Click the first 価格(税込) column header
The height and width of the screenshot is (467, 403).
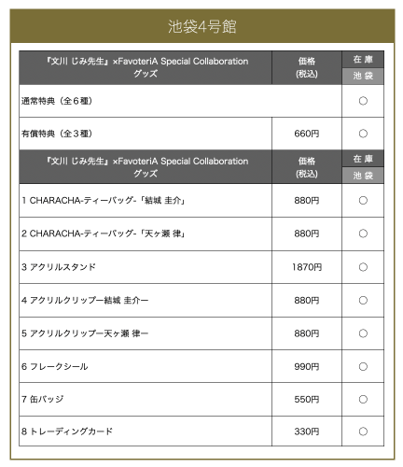[x=307, y=67]
